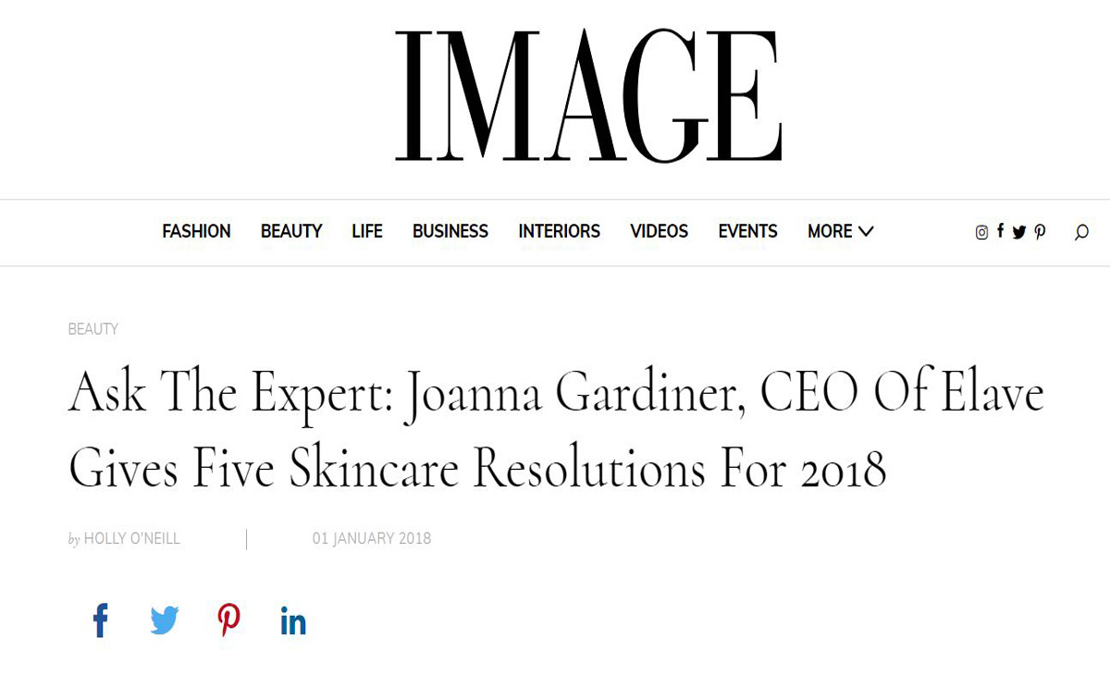
Task: Go to the EVENTS page
Action: pos(748,231)
